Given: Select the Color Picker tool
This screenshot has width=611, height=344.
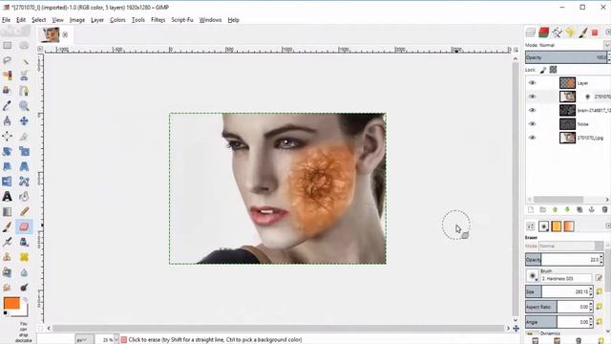Looking at the screenshot, I should pos(7,106).
